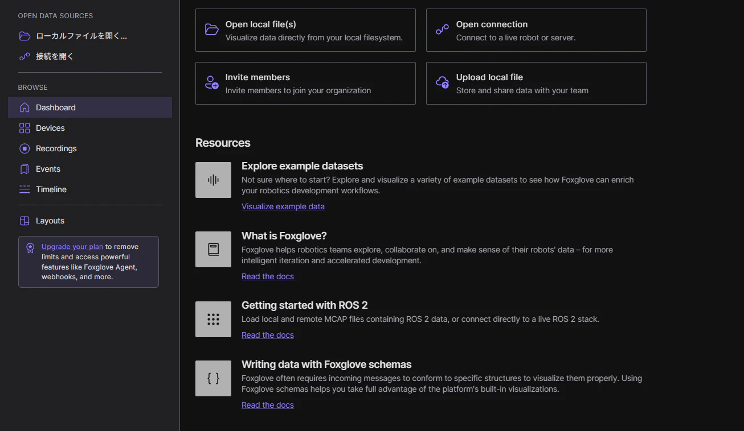Follow the Visualize example data link

click(283, 206)
